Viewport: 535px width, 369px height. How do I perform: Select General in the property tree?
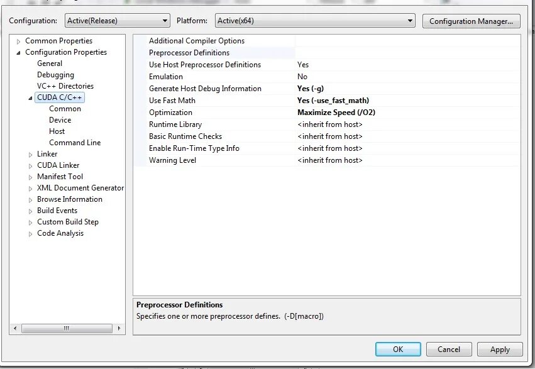50,63
